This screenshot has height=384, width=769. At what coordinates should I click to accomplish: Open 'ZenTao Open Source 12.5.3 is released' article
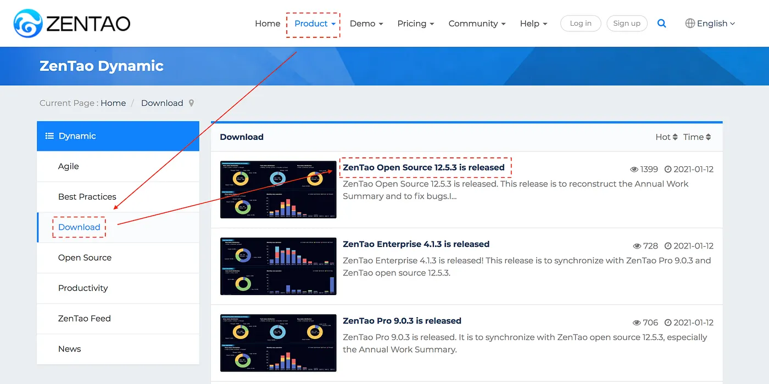(x=423, y=167)
